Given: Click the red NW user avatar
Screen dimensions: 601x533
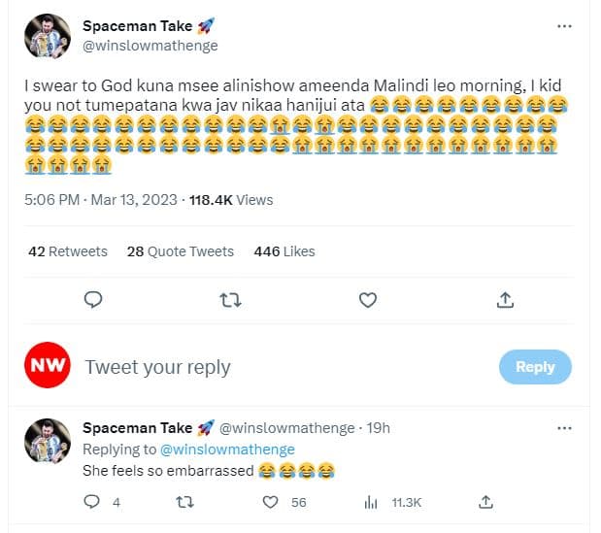Looking at the screenshot, I should [47, 366].
